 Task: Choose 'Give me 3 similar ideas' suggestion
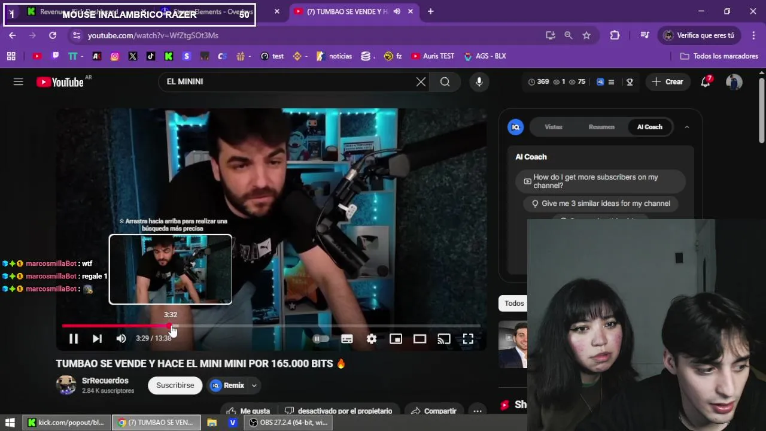(601, 204)
